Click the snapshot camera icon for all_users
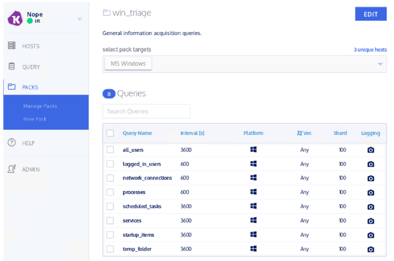The height and width of the screenshot is (261, 394). [x=371, y=150]
